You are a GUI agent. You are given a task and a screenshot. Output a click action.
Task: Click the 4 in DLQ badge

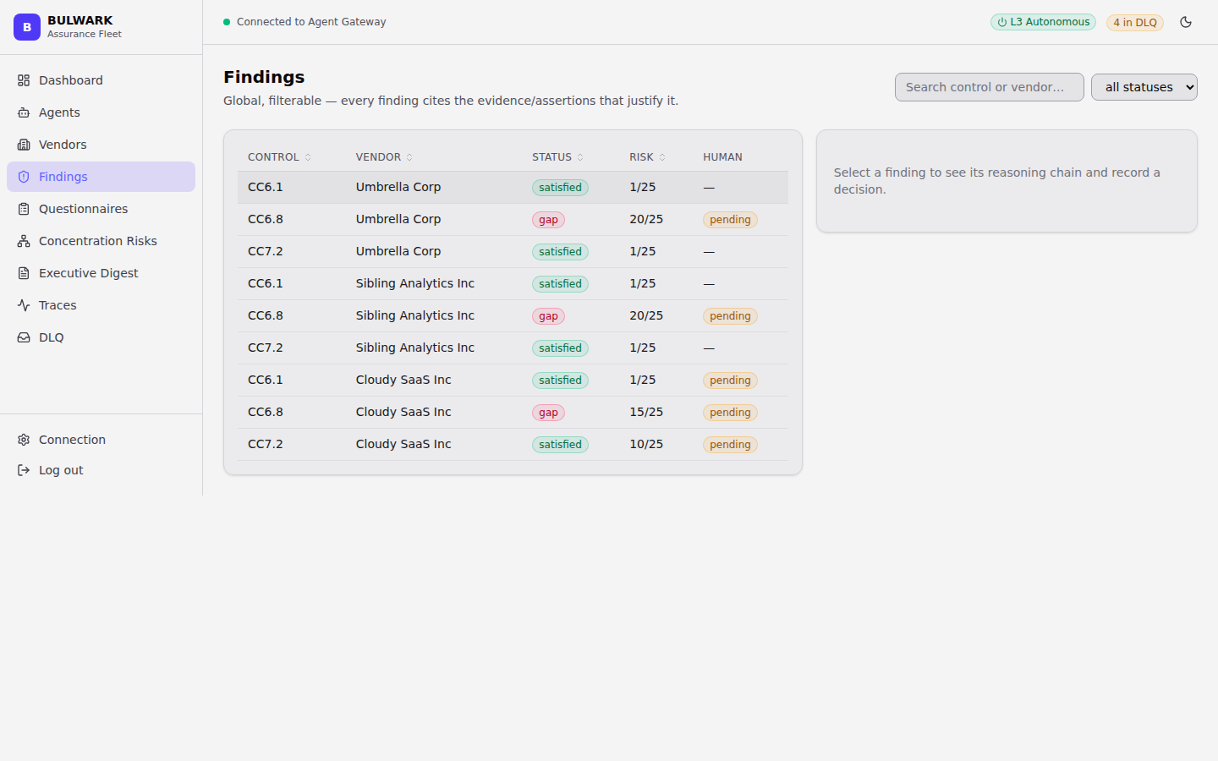[x=1135, y=23]
